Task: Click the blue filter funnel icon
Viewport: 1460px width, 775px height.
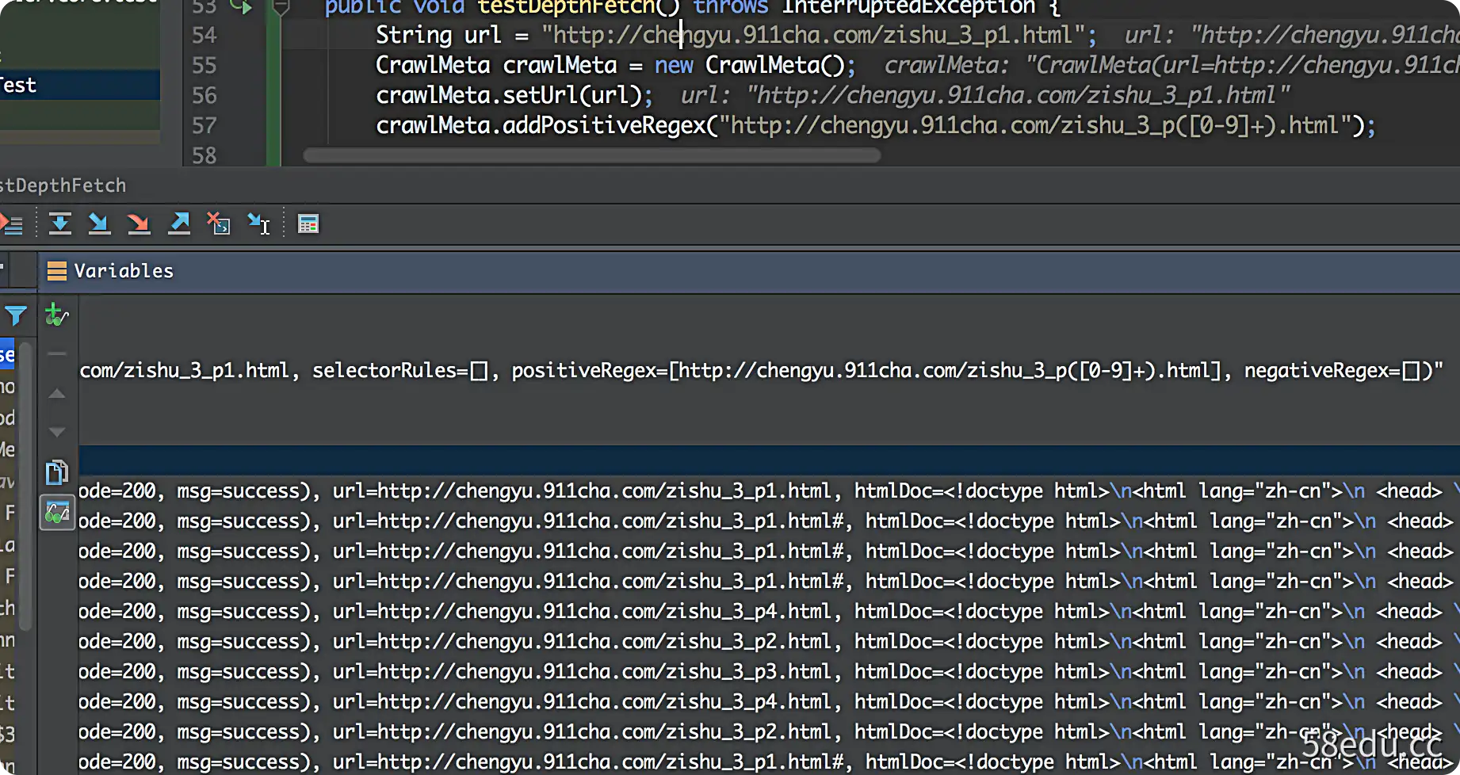Action: pyautogui.click(x=15, y=315)
